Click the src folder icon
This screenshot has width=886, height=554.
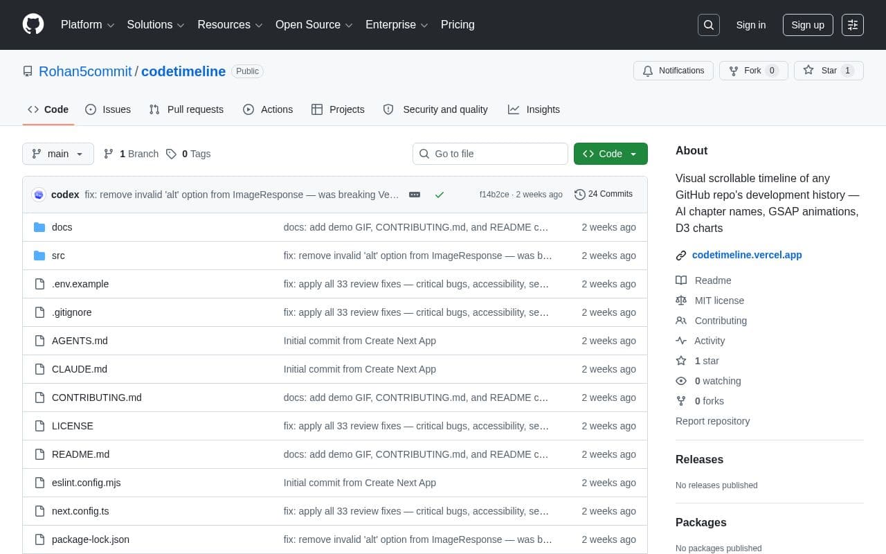click(39, 256)
